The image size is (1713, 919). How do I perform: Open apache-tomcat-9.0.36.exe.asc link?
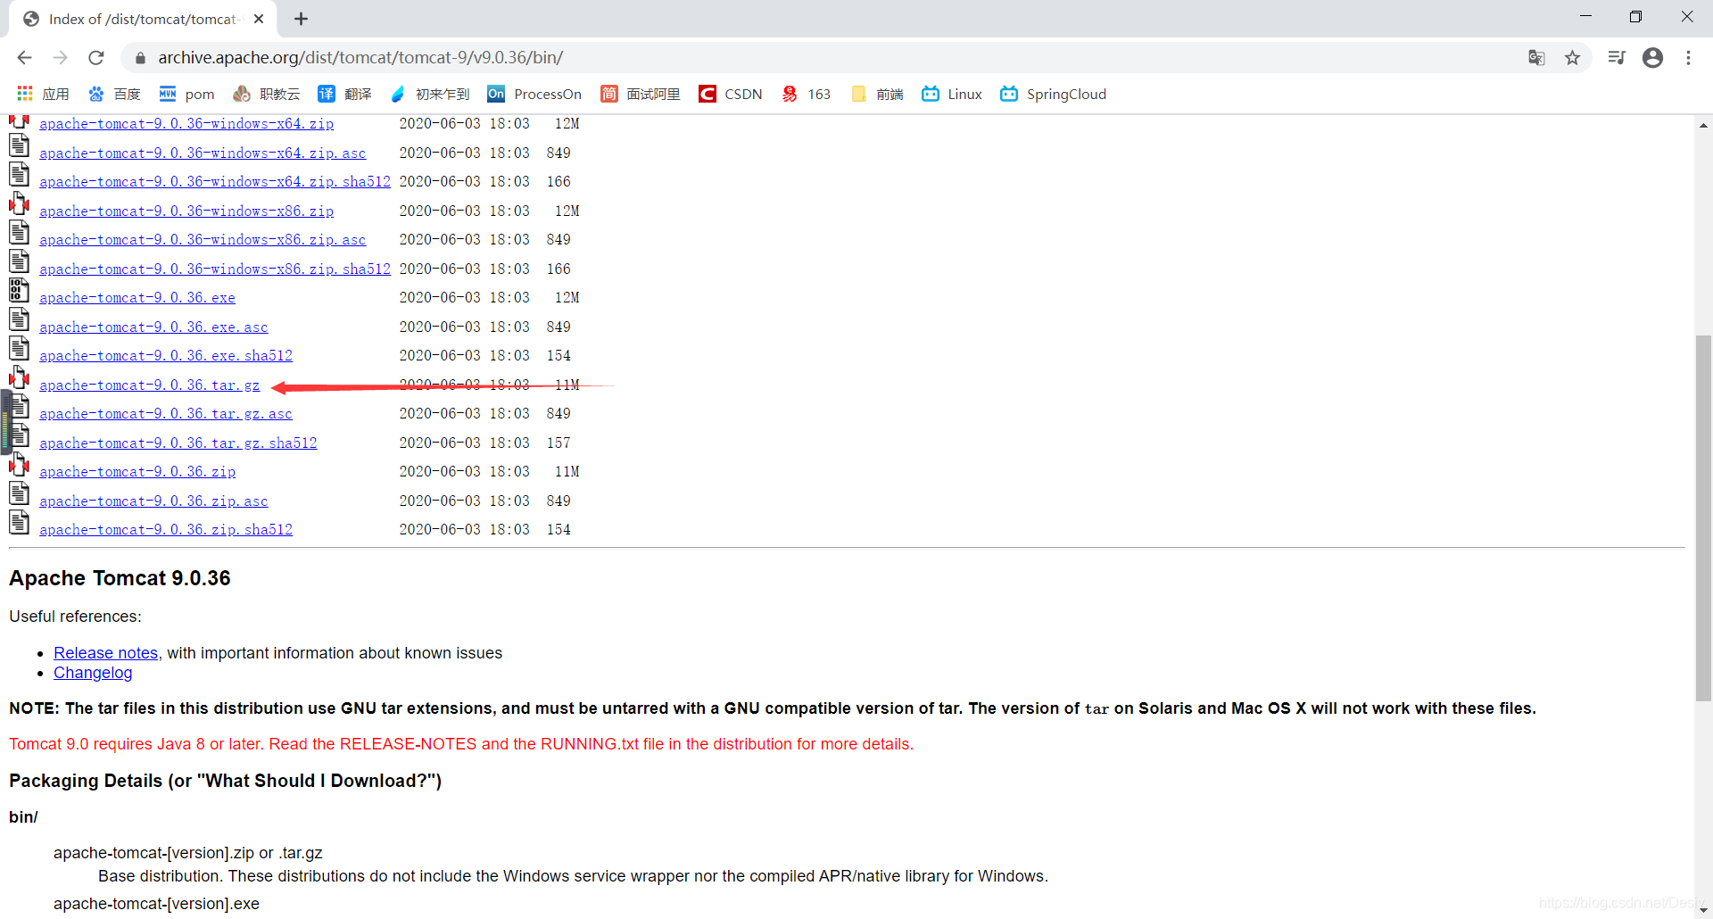click(x=153, y=327)
